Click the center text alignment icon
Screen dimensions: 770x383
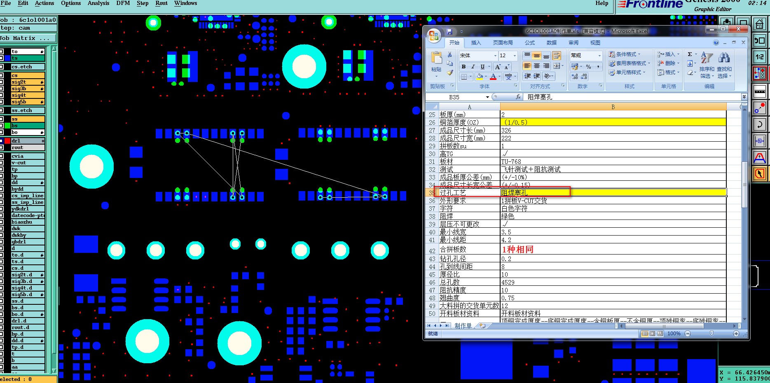point(536,66)
